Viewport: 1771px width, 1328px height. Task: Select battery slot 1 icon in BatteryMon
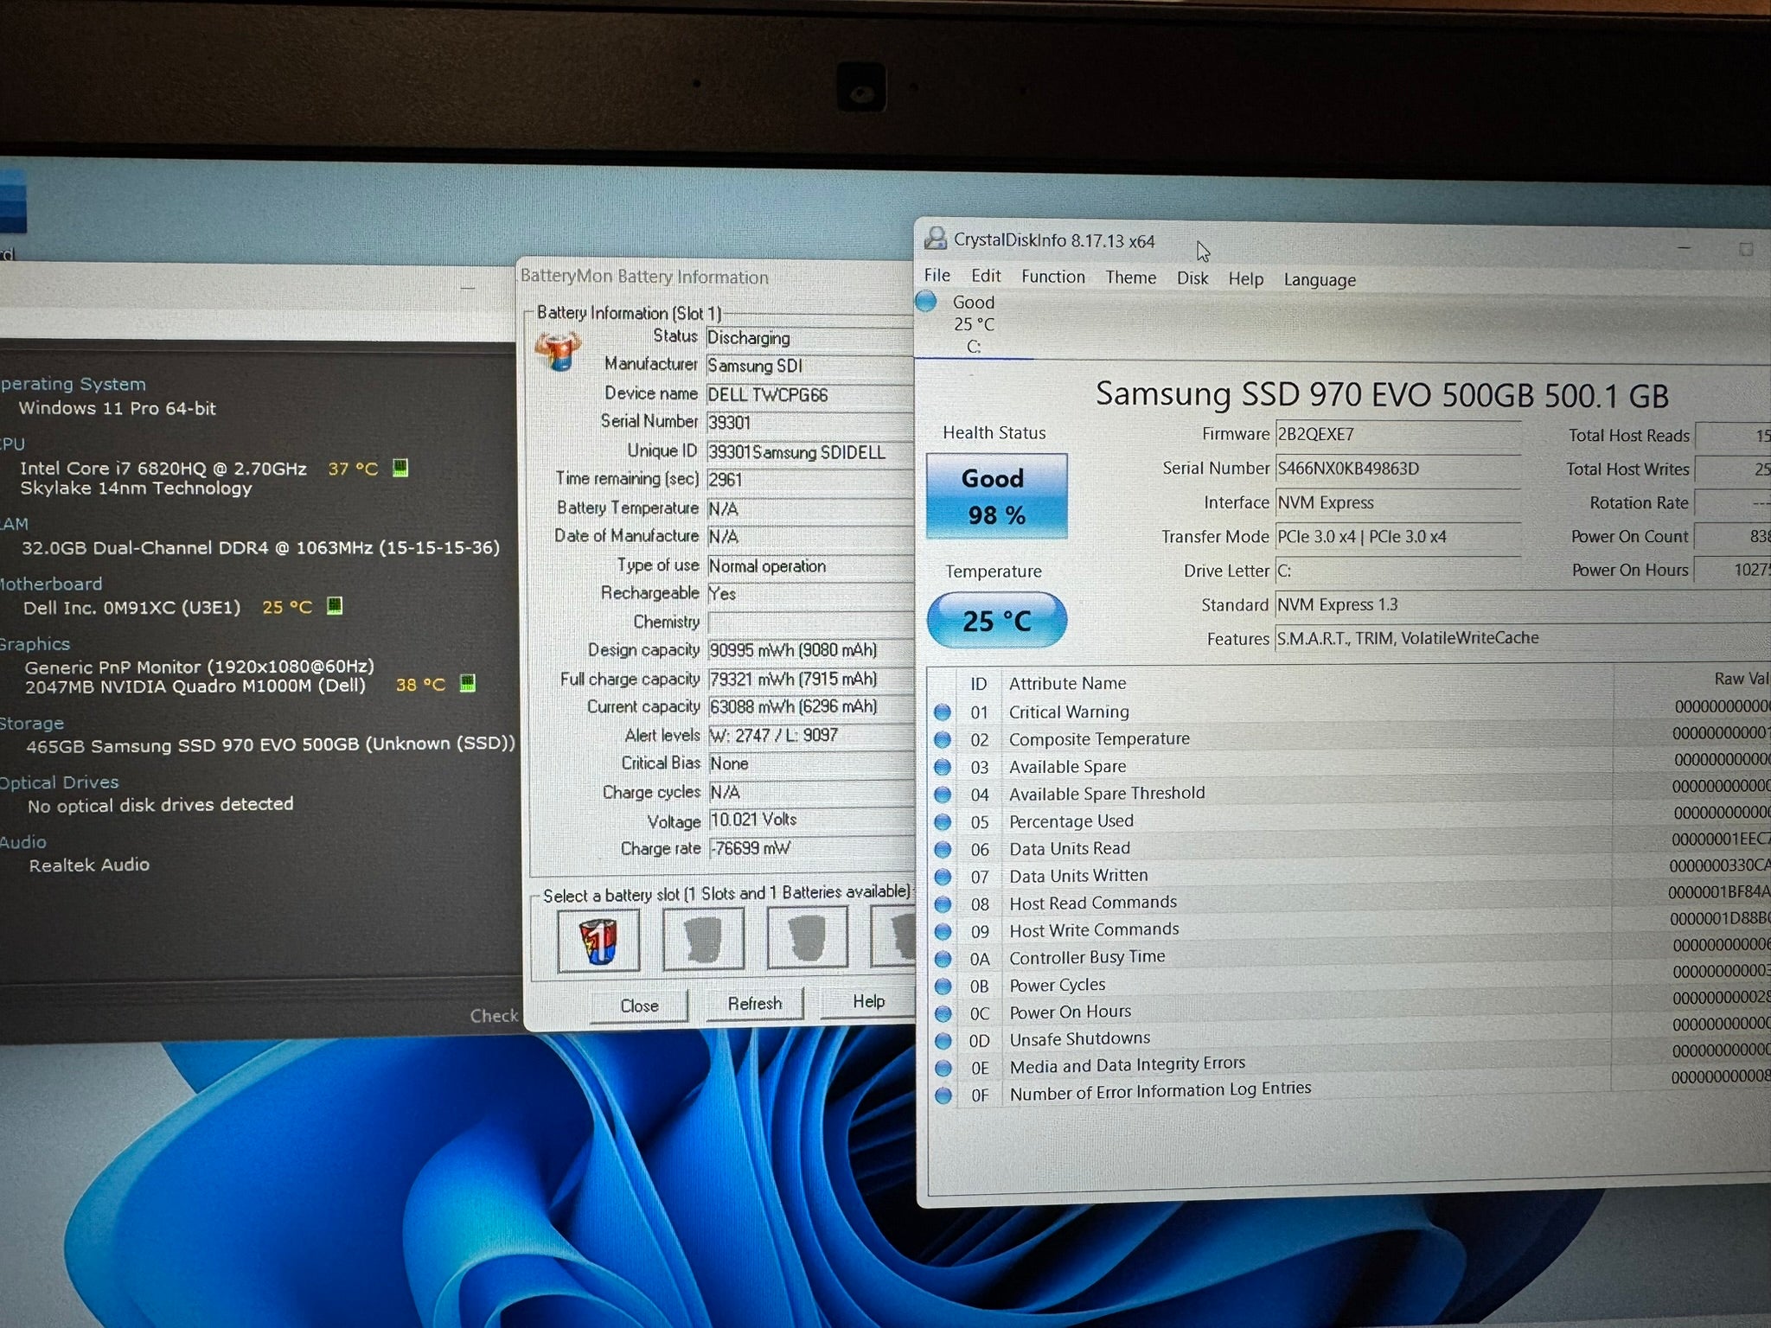click(x=598, y=940)
